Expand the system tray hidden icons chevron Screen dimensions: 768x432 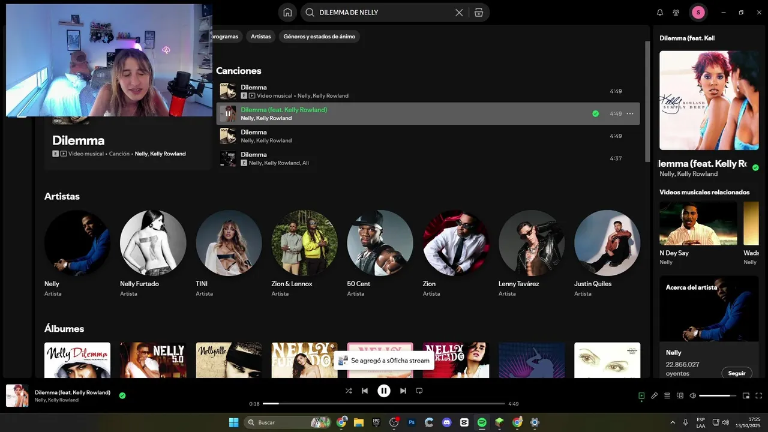coord(672,422)
